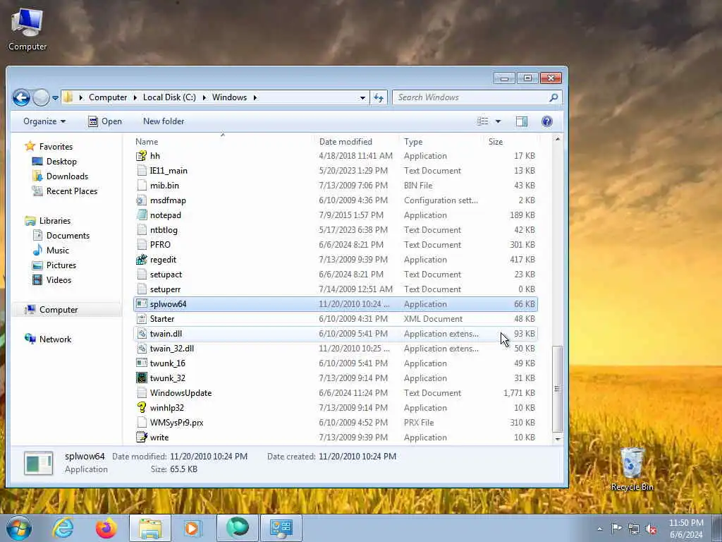Click the Back navigation arrow button
This screenshot has height=542, width=722.
(21, 97)
